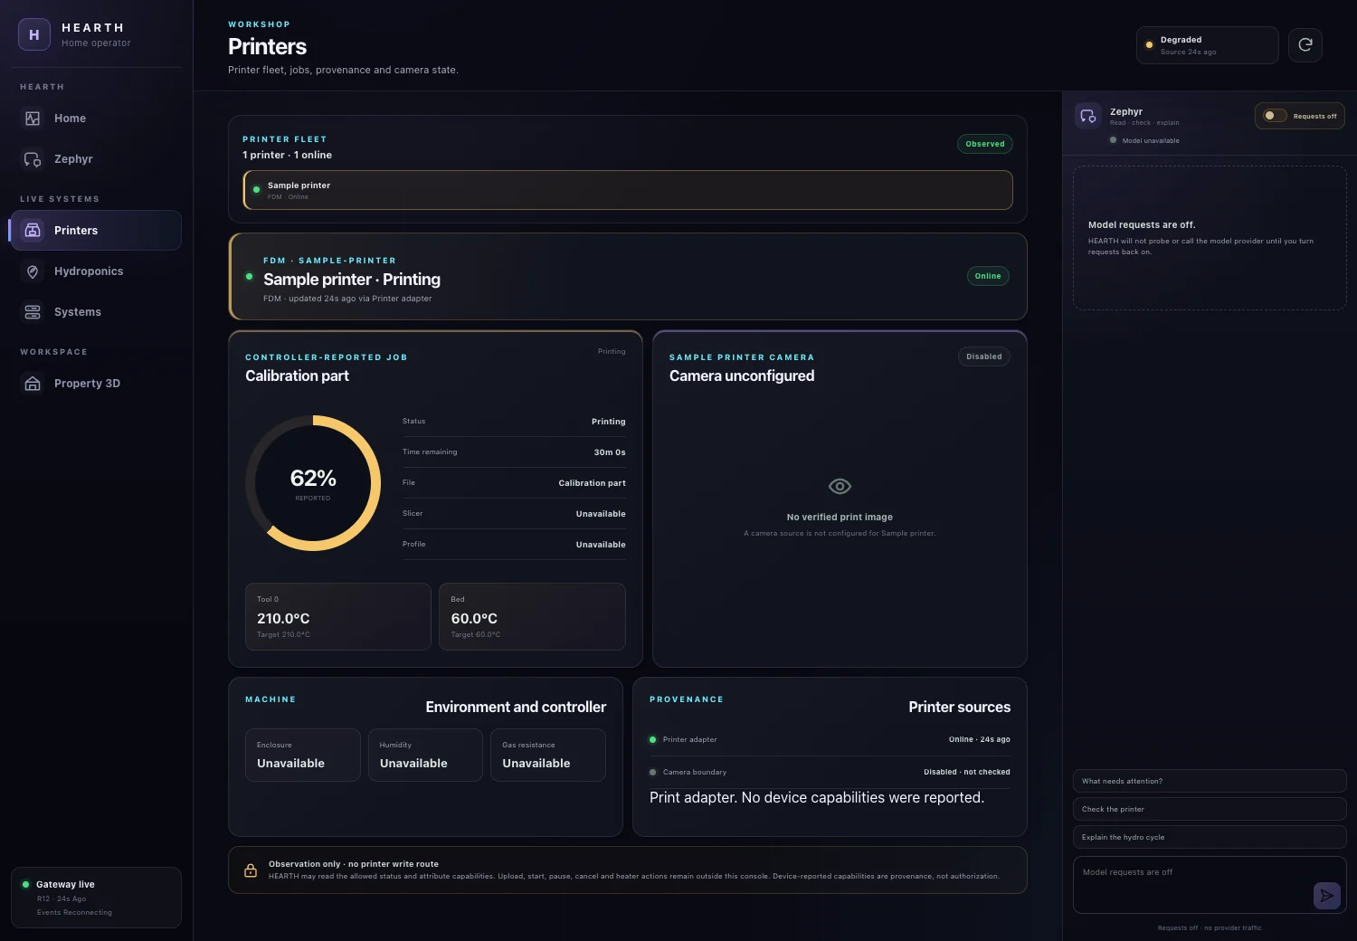Click the HEARTH logo icon

34,34
